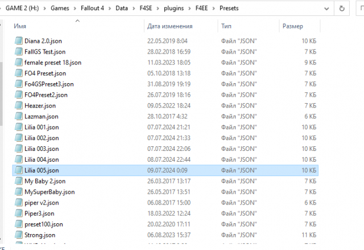Sort files by the Тип column
Screen dimensions: 364x250
(226, 27)
